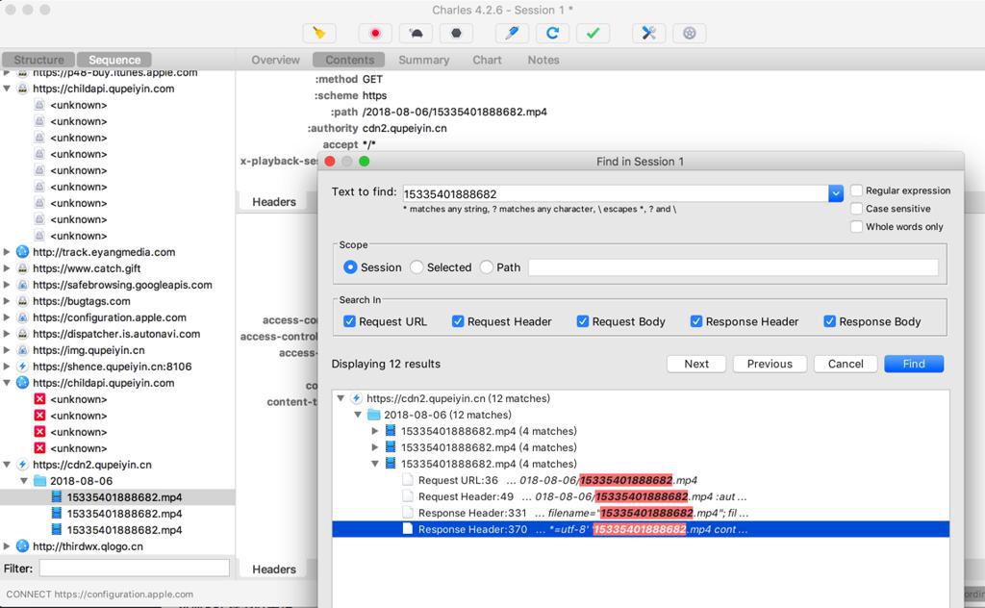The width and height of the screenshot is (985, 608).
Task: Open the Summary tab
Action: pos(424,60)
